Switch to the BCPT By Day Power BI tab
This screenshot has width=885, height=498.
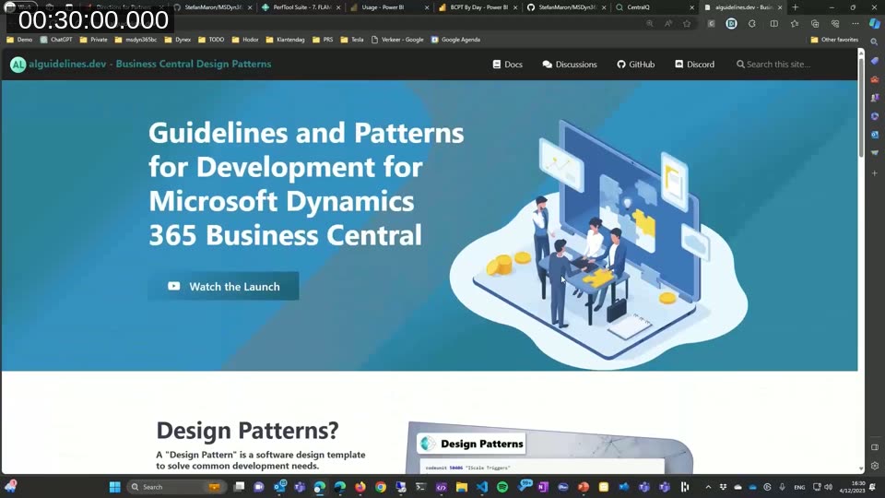[x=478, y=7]
